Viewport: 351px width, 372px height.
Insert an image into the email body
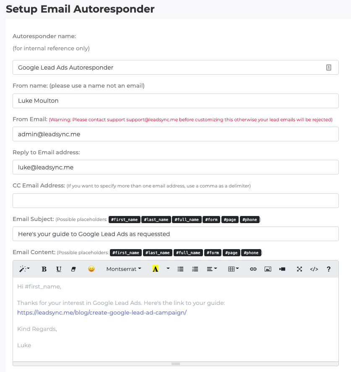click(268, 269)
